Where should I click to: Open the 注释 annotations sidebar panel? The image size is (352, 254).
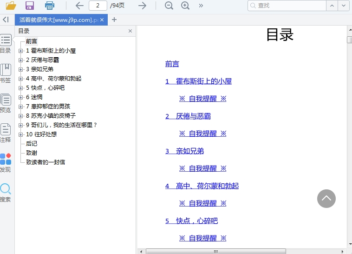pos(6,133)
